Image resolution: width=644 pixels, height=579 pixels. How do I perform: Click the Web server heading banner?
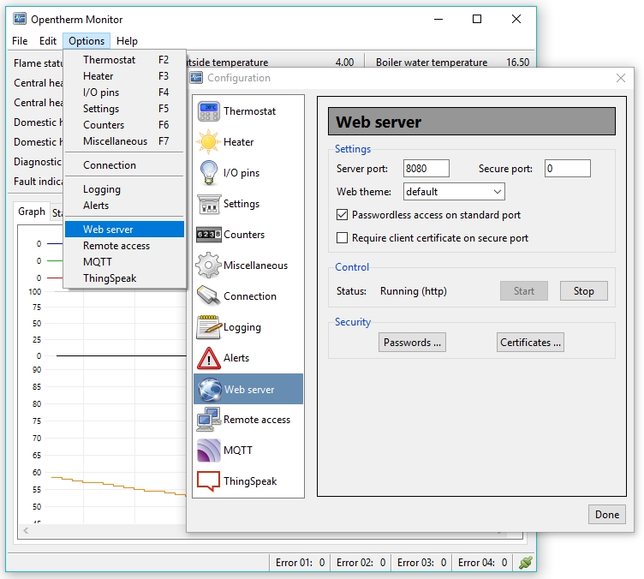(x=472, y=122)
